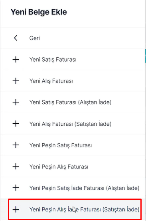146x221 pixels.
Task: Click the Yeni Belge Ekle panel title
Action: click(x=39, y=12)
